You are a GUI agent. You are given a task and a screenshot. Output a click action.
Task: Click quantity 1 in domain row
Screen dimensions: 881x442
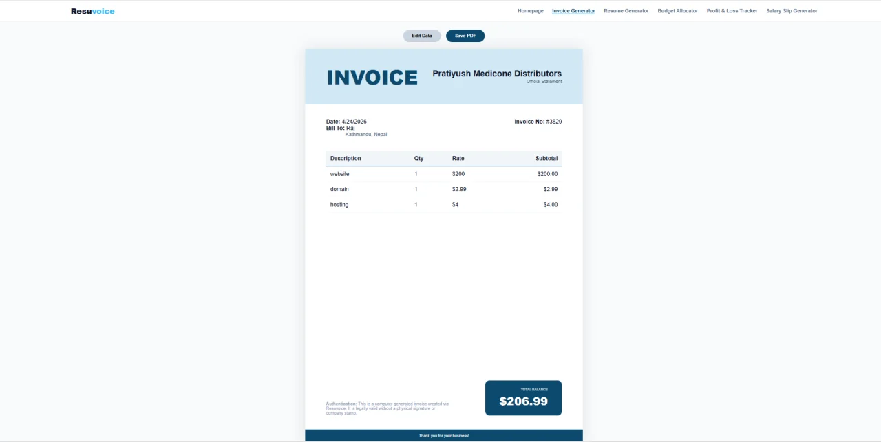416,189
